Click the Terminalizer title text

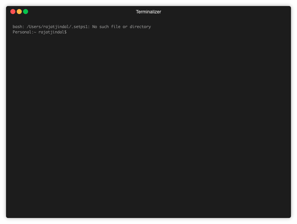click(x=148, y=12)
